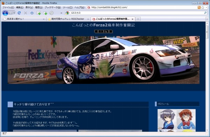Open the Google search engine dropdown
This screenshot has height=137, width=210.
coord(68,13)
